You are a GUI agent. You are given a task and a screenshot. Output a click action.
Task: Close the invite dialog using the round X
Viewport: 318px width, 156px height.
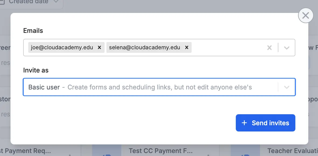tap(306, 15)
